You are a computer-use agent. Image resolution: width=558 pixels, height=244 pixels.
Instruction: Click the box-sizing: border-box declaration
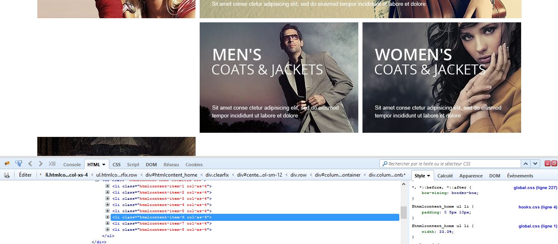(x=450, y=193)
